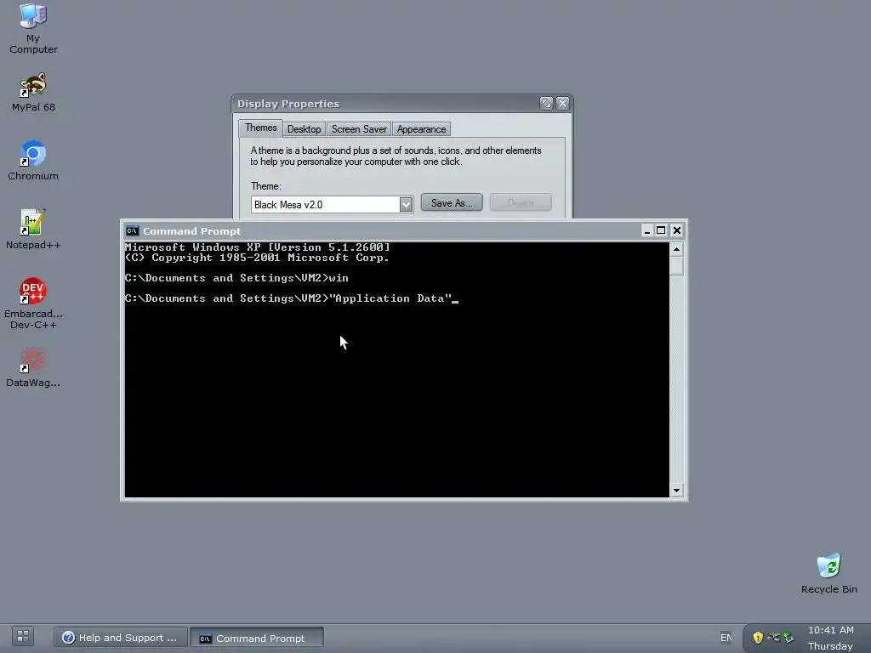Click the disabled Delete theme button
871x653 pixels.
[521, 202]
